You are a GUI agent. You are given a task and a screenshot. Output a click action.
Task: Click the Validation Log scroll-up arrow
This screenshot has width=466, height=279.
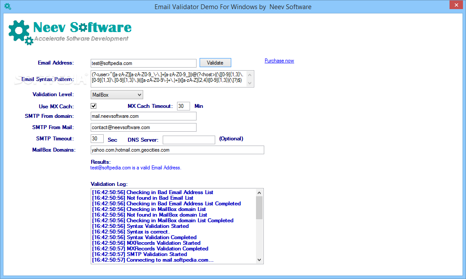pos(259,193)
